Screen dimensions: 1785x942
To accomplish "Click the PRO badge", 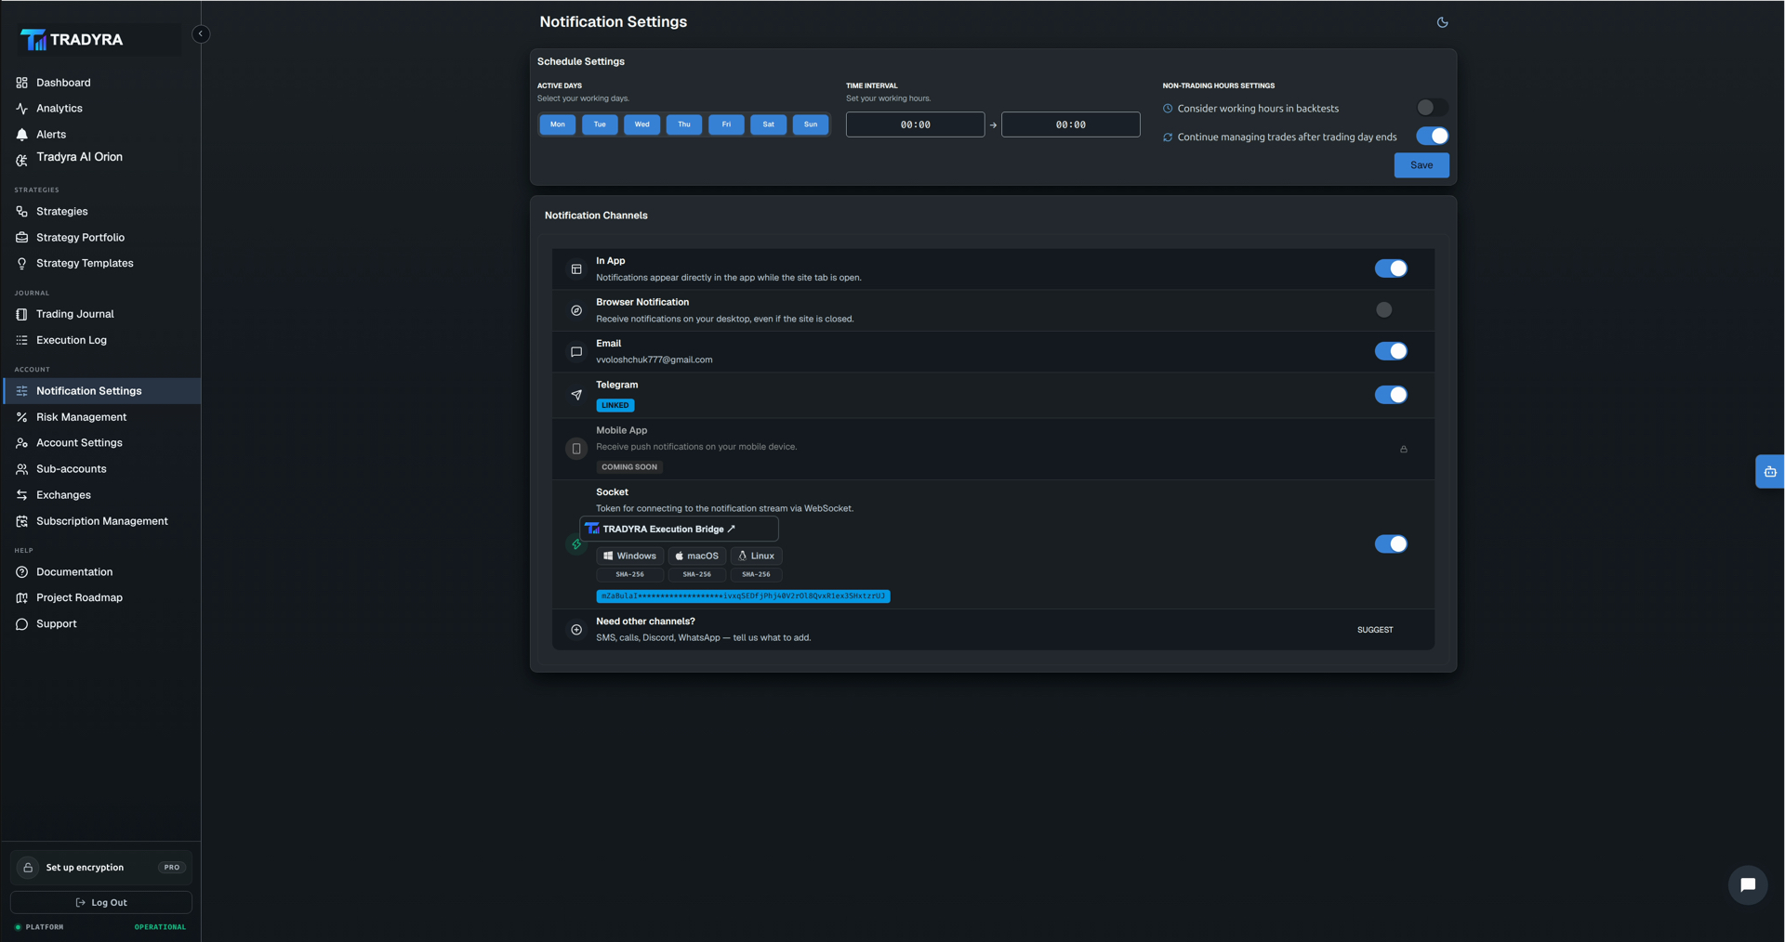I will pos(172,868).
